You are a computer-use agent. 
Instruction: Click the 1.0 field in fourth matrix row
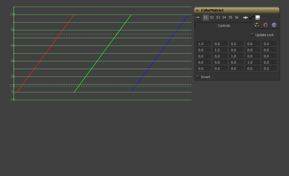[253, 62]
